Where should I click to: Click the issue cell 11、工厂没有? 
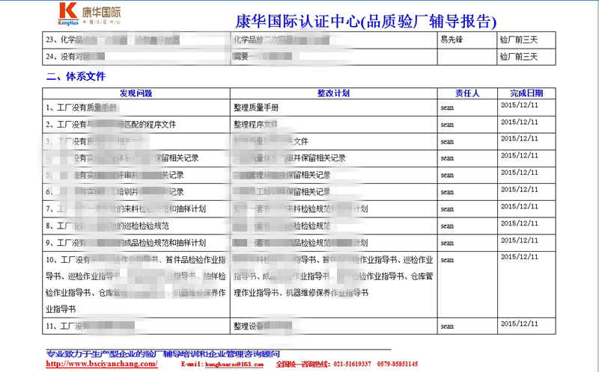click(136, 326)
